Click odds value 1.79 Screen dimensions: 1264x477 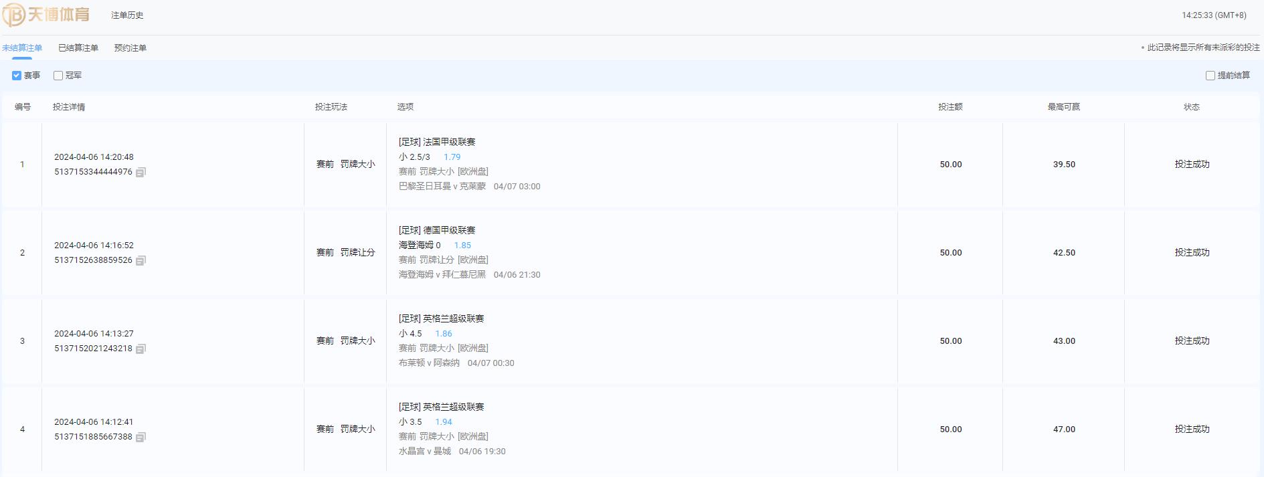452,157
